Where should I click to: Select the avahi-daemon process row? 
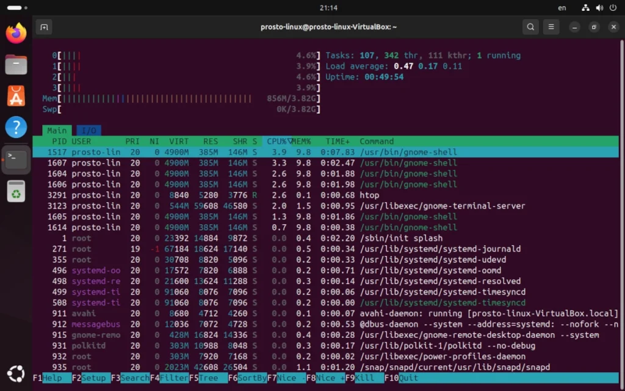click(326, 313)
